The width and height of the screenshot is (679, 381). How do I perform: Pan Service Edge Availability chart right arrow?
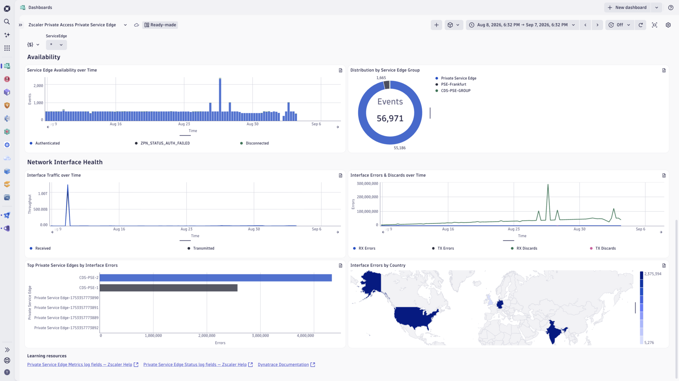pyautogui.click(x=338, y=127)
